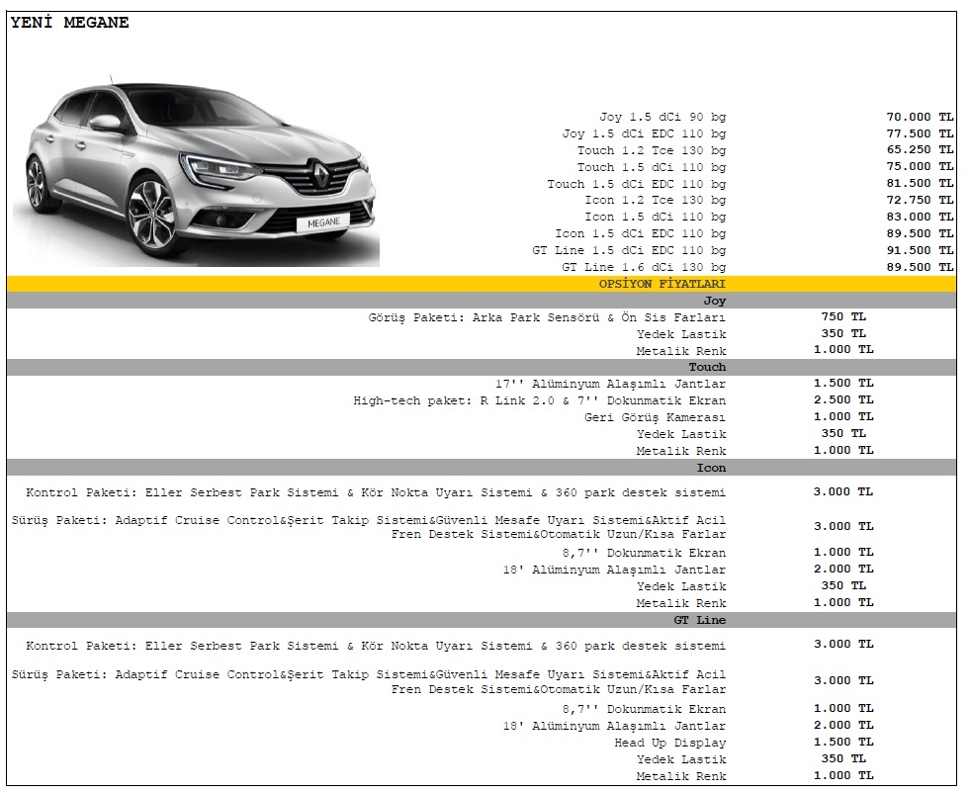
Task: Select 18' Alüminyum Jantlar under GT Line
Action: 614,726
